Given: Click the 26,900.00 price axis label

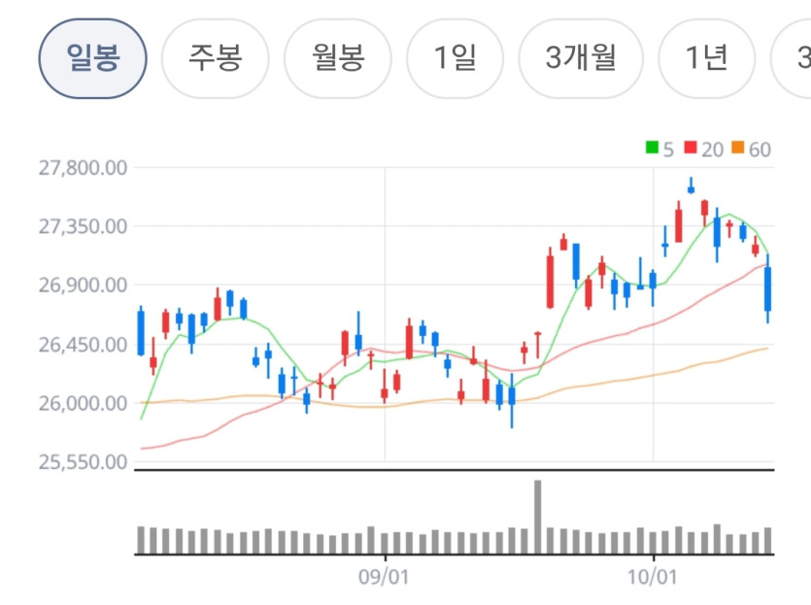Looking at the screenshot, I should tap(83, 285).
